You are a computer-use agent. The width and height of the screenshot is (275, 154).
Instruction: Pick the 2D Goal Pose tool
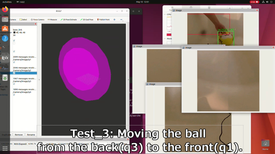click(88, 20)
